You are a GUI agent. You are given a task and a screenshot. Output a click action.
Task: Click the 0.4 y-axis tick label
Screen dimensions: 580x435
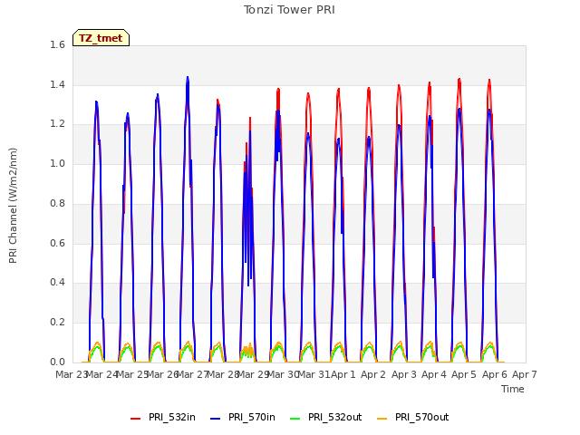pyautogui.click(x=57, y=282)
